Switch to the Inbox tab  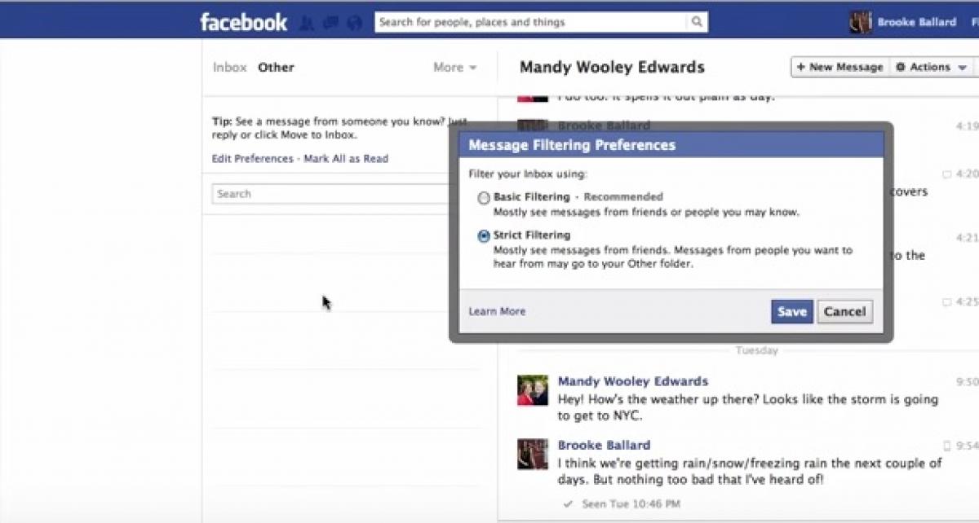[229, 68]
